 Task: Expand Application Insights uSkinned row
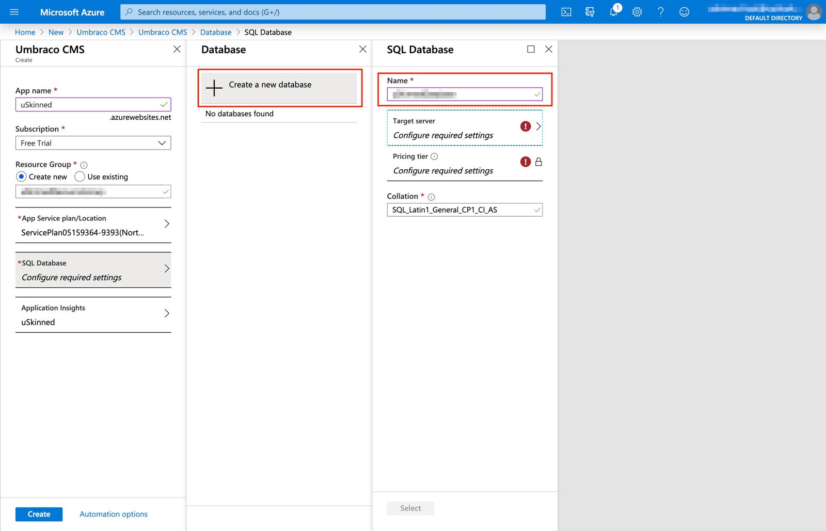(93, 315)
